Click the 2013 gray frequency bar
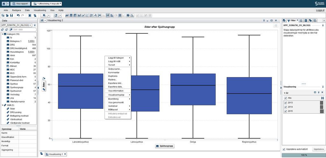The height and width of the screenshot is (158, 326). pos(322,103)
